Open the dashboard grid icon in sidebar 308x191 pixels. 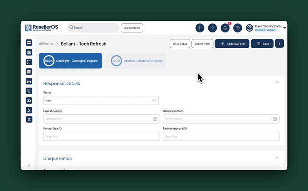pos(29,42)
